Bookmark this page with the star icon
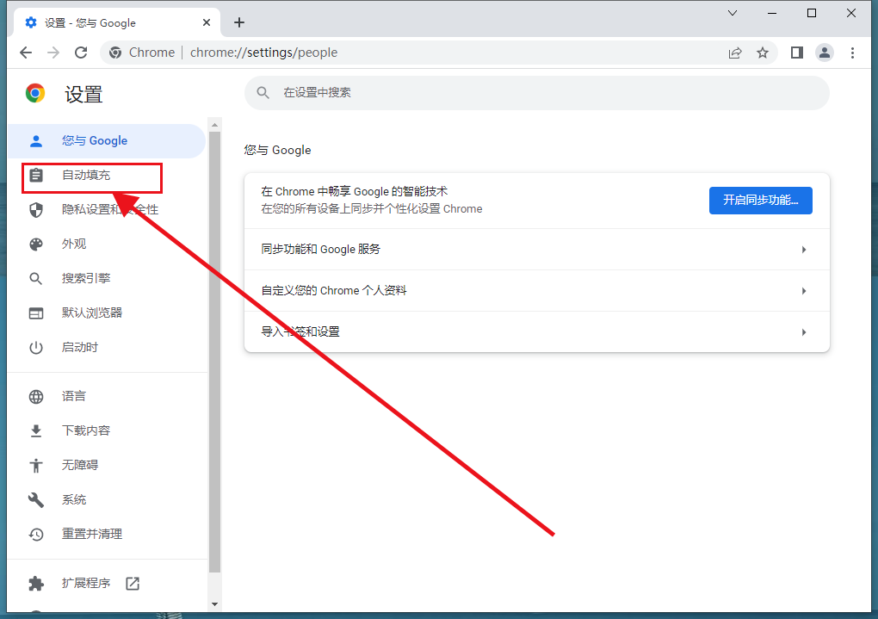The width and height of the screenshot is (878, 619). pyautogui.click(x=763, y=53)
